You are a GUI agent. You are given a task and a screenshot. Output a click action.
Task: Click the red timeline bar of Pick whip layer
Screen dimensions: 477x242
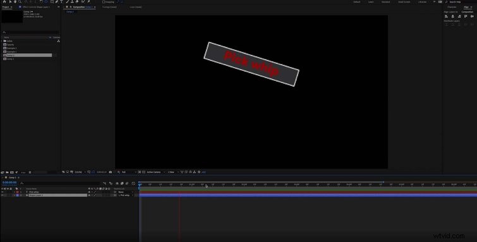pos(308,192)
